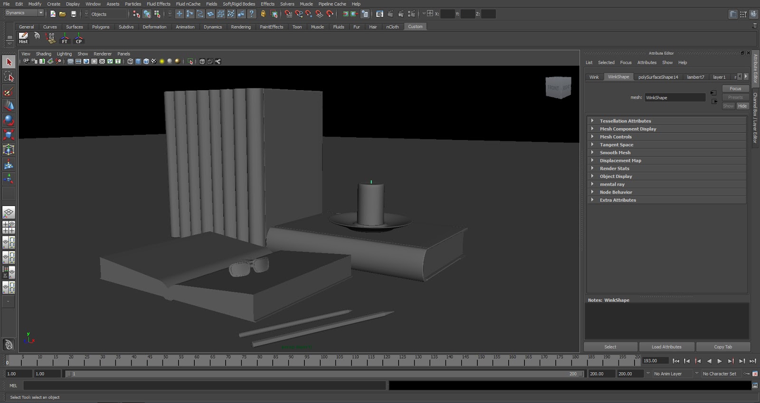Click the padlock lock selection icon
This screenshot has width=760, height=403.
(263, 14)
